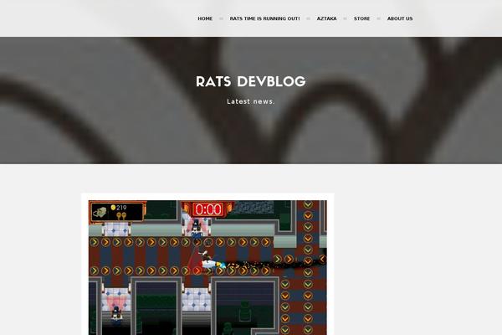Open the About Us page

[x=400, y=18]
